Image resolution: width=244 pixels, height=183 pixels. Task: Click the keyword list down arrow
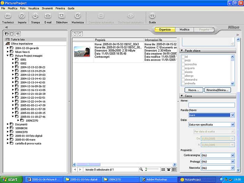coord(232,84)
